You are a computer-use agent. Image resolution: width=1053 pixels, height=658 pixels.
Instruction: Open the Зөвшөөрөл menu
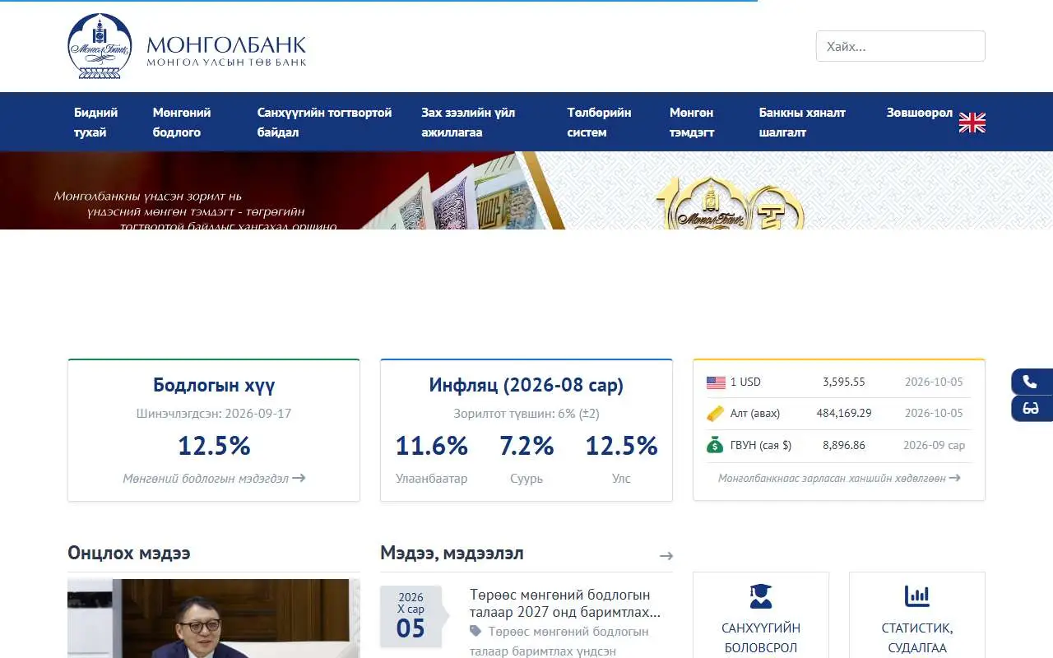[919, 113]
